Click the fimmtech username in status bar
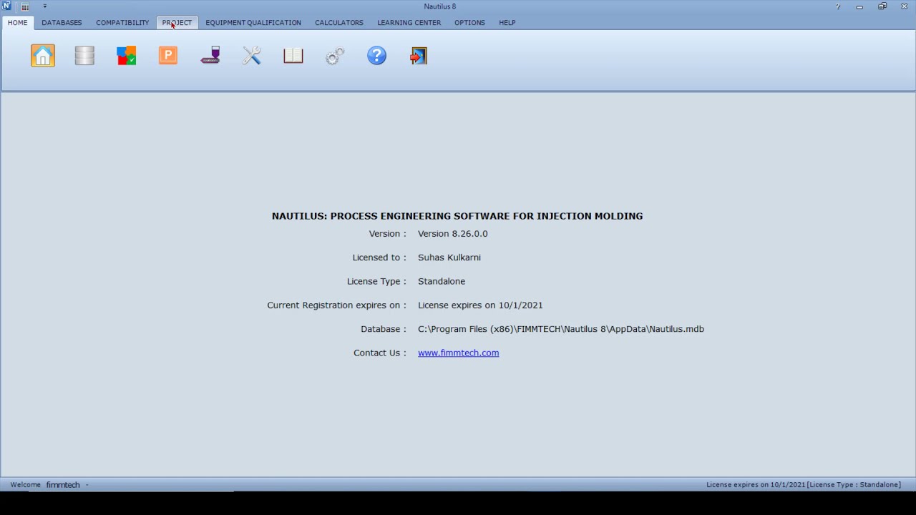Screen dimensions: 916x515 (63, 485)
